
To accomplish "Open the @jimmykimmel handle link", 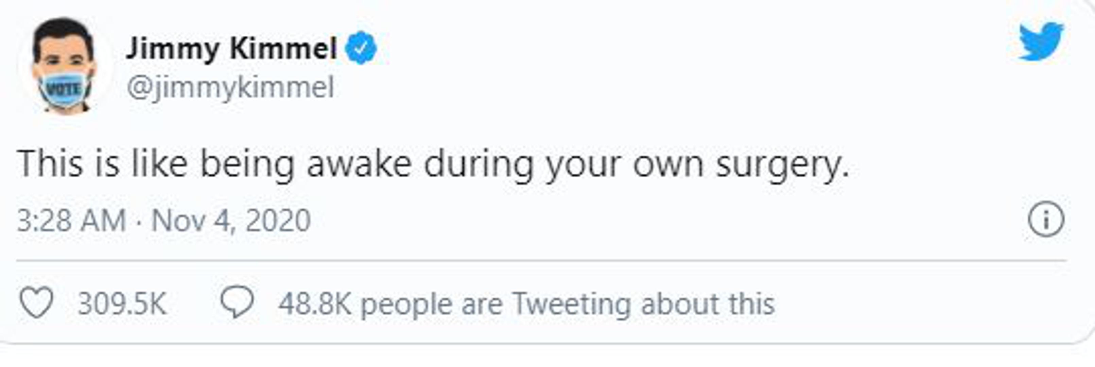I will (x=230, y=88).
